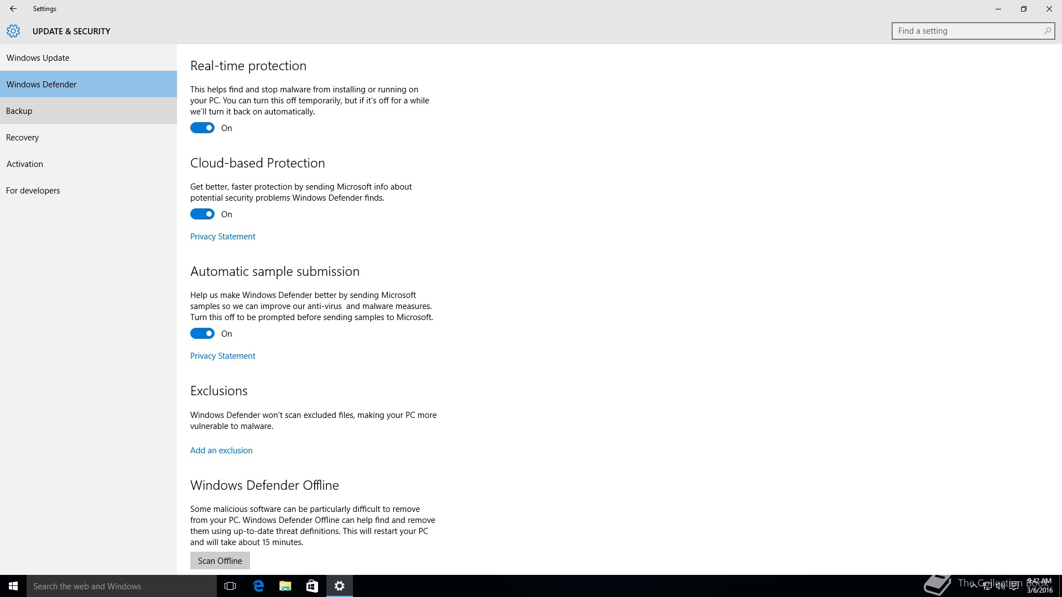
Task: Go to the Activation section
Action: 88,164
